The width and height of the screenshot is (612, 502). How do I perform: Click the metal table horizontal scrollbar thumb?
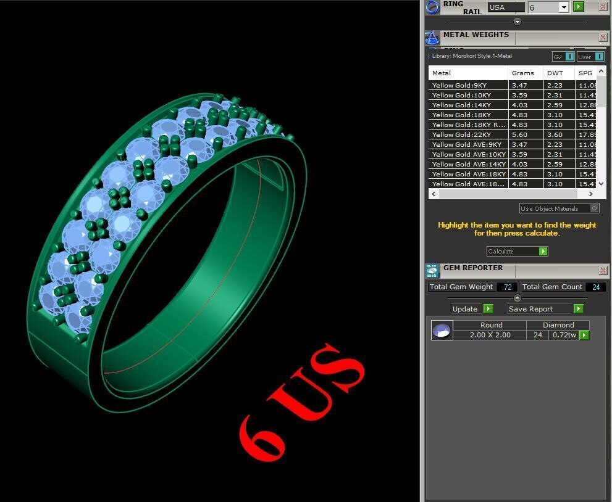pyautogui.click(x=508, y=194)
